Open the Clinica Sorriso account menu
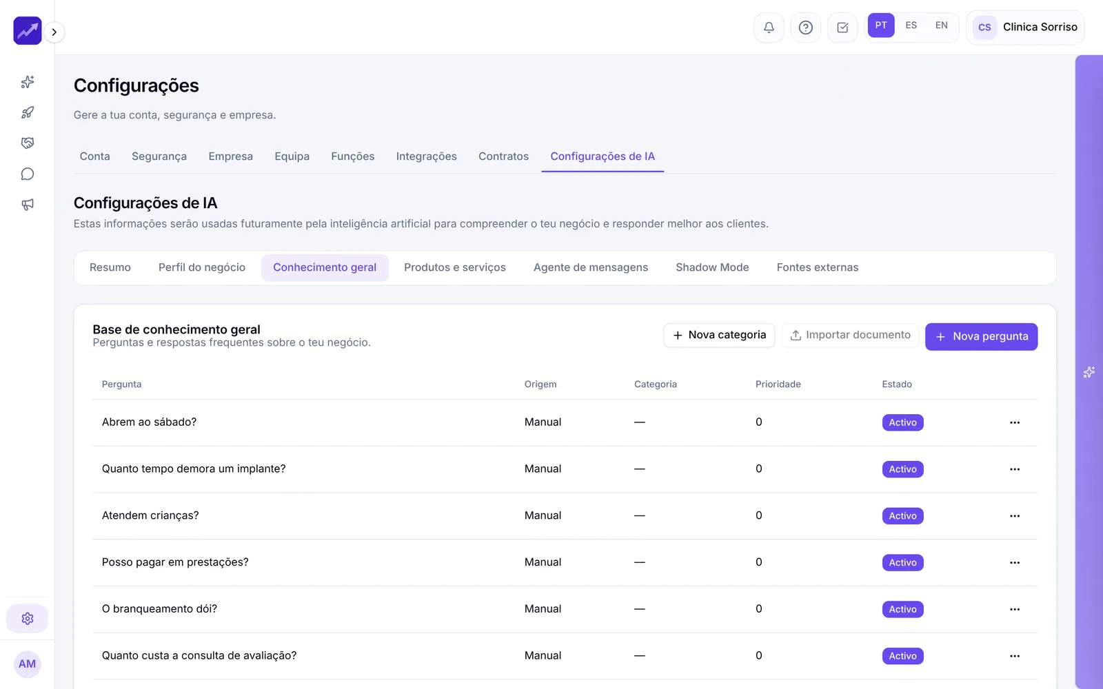Image resolution: width=1103 pixels, height=689 pixels. click(1025, 28)
